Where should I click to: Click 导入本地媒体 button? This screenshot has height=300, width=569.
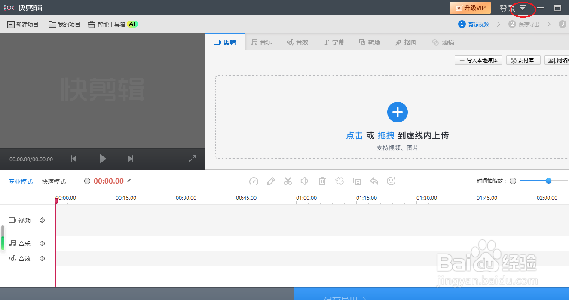click(x=478, y=61)
